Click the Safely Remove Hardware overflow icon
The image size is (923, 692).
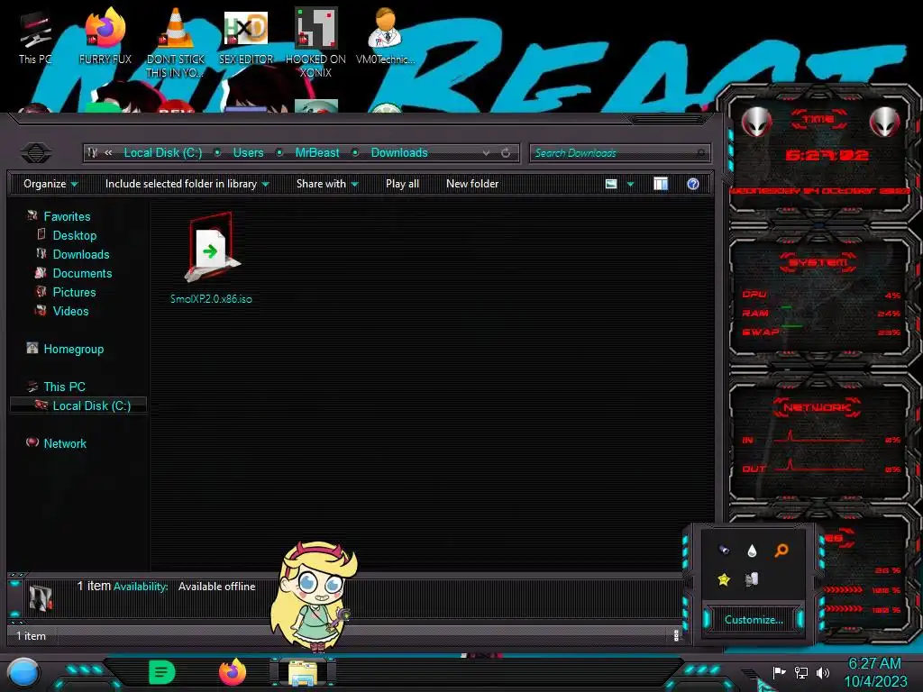[752, 579]
